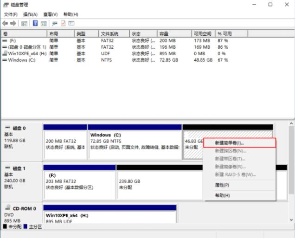Screen dimensions: 295x238
Task: Click the Back arrow toolbar icon
Action: (5, 23)
